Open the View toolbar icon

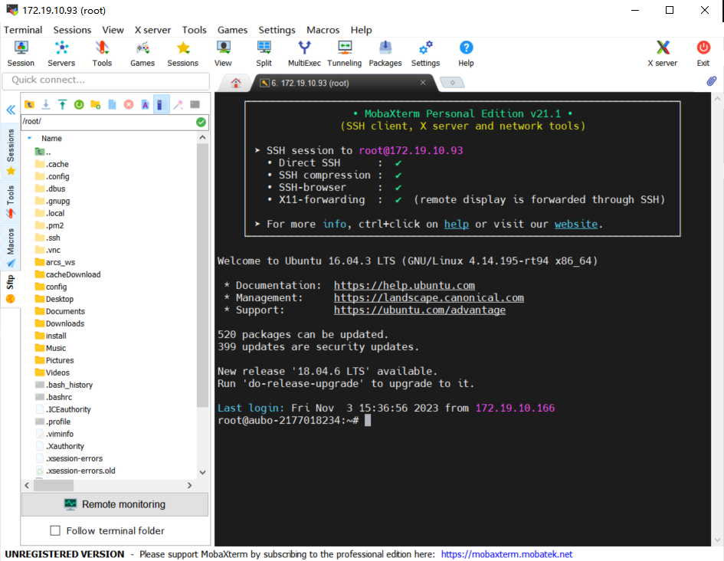point(223,54)
